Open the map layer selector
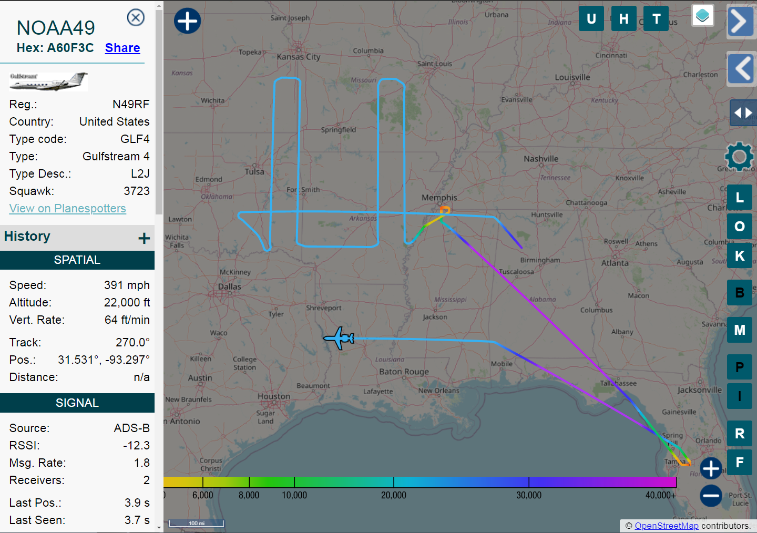This screenshot has height=533, width=757. coord(702,16)
